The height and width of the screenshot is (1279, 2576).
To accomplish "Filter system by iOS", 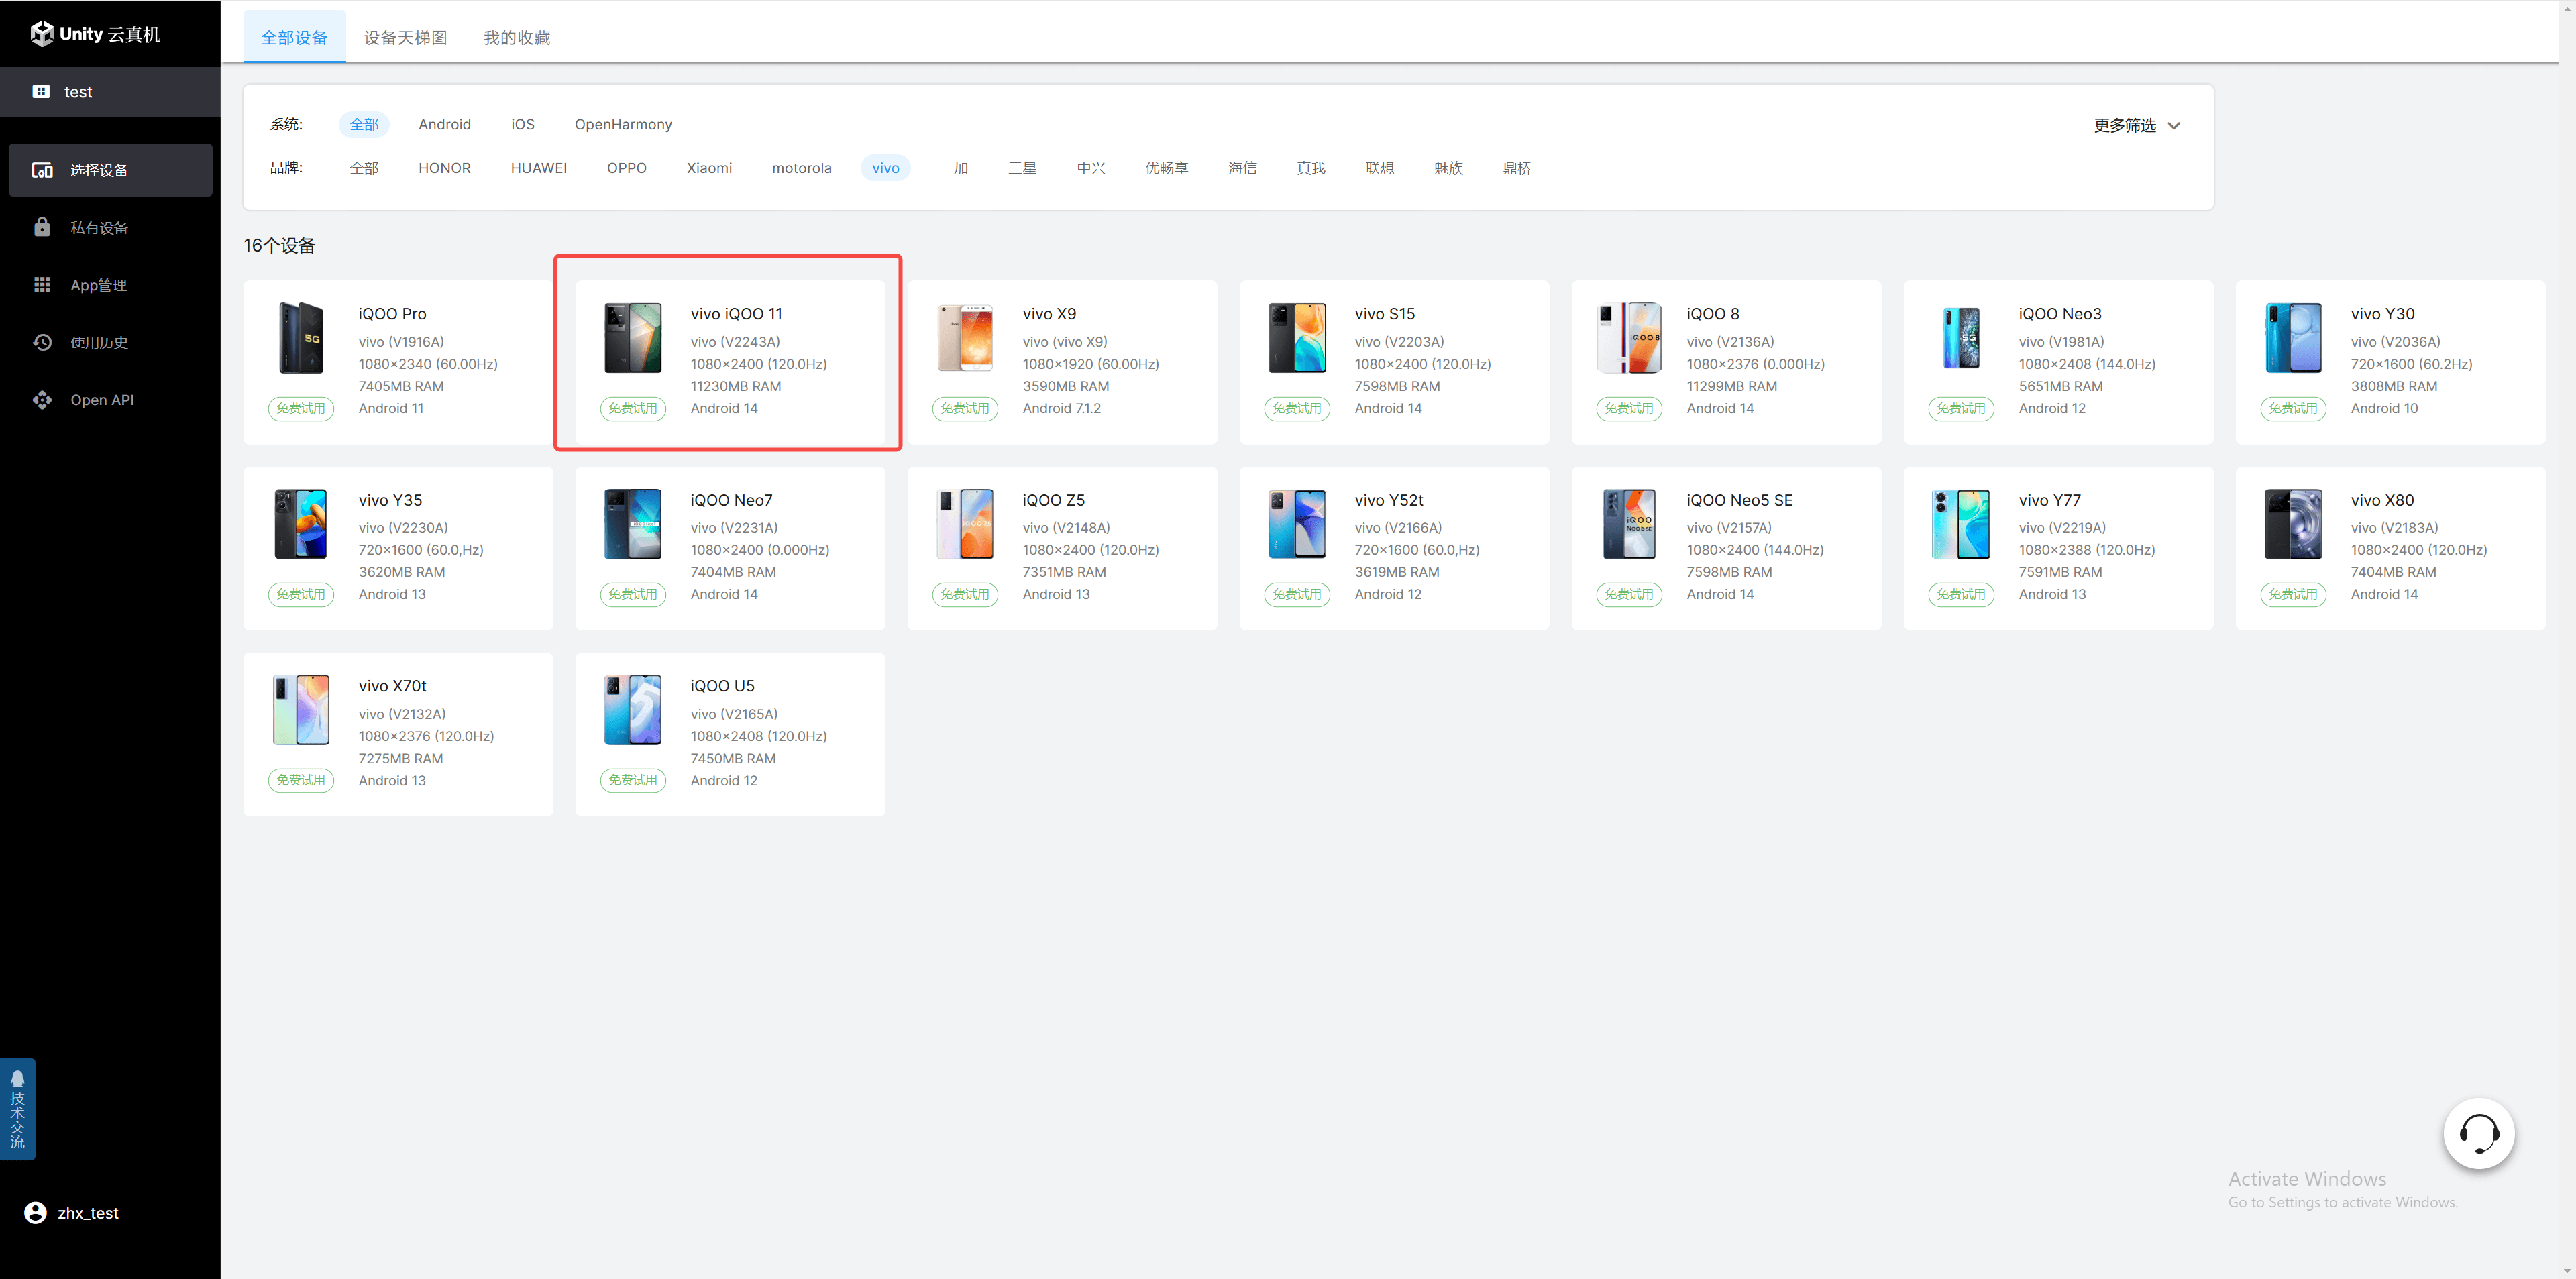I will click(x=522, y=124).
